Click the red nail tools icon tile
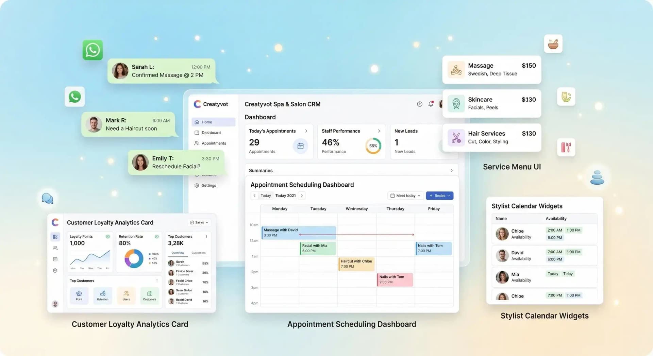 click(566, 147)
